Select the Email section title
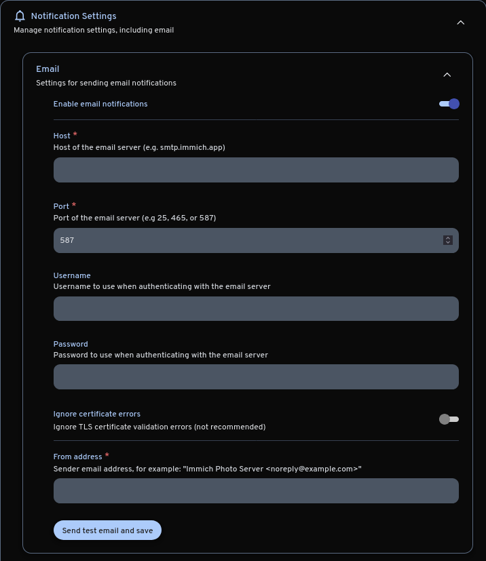 (48, 69)
